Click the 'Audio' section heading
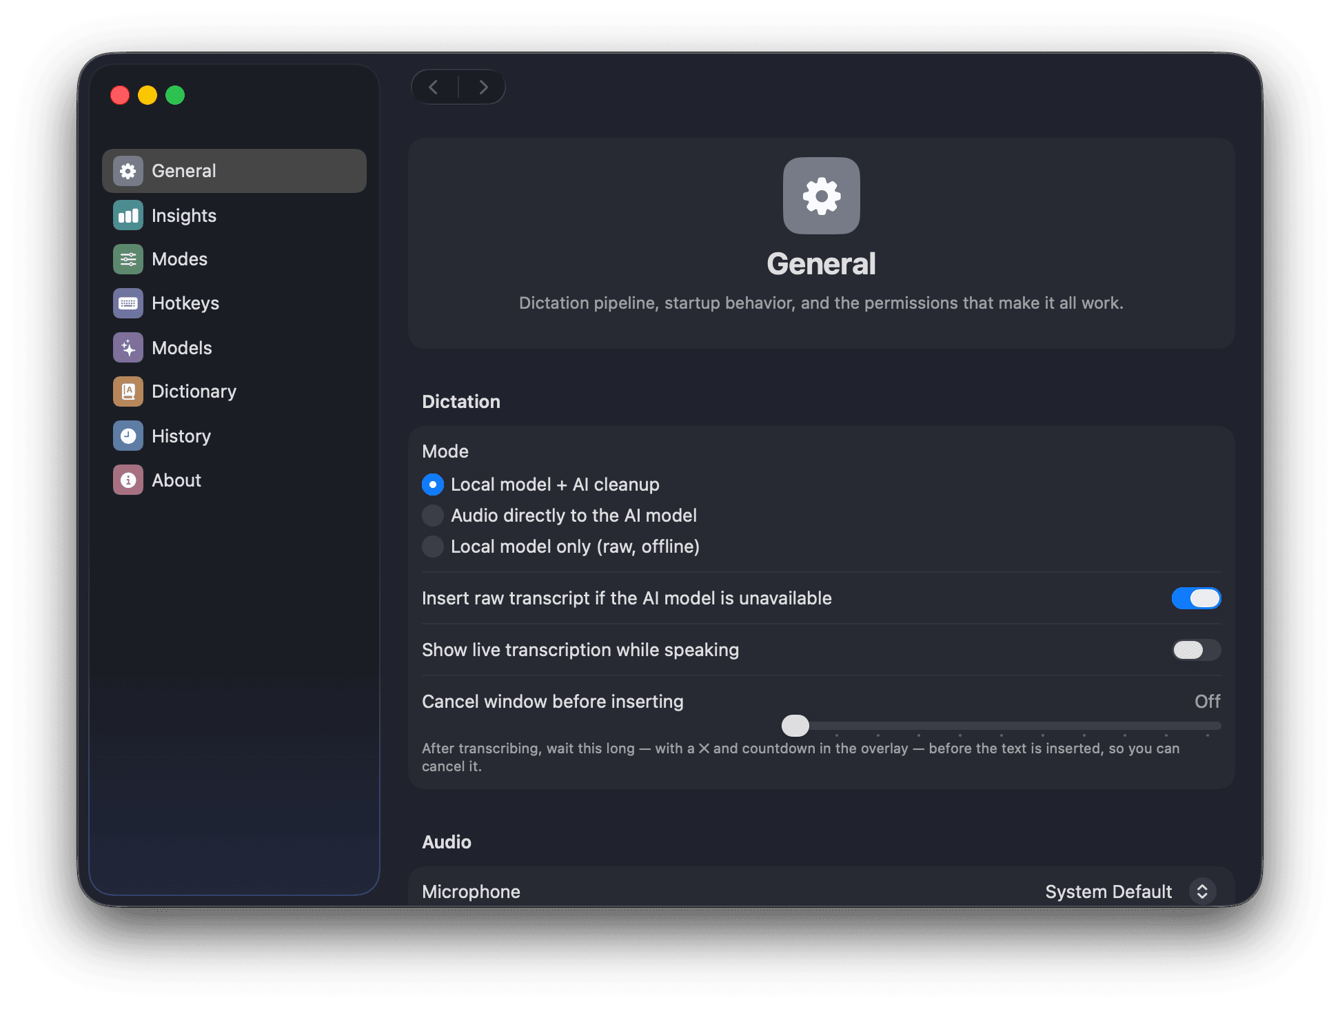The height and width of the screenshot is (1009, 1340). pyautogui.click(x=447, y=842)
